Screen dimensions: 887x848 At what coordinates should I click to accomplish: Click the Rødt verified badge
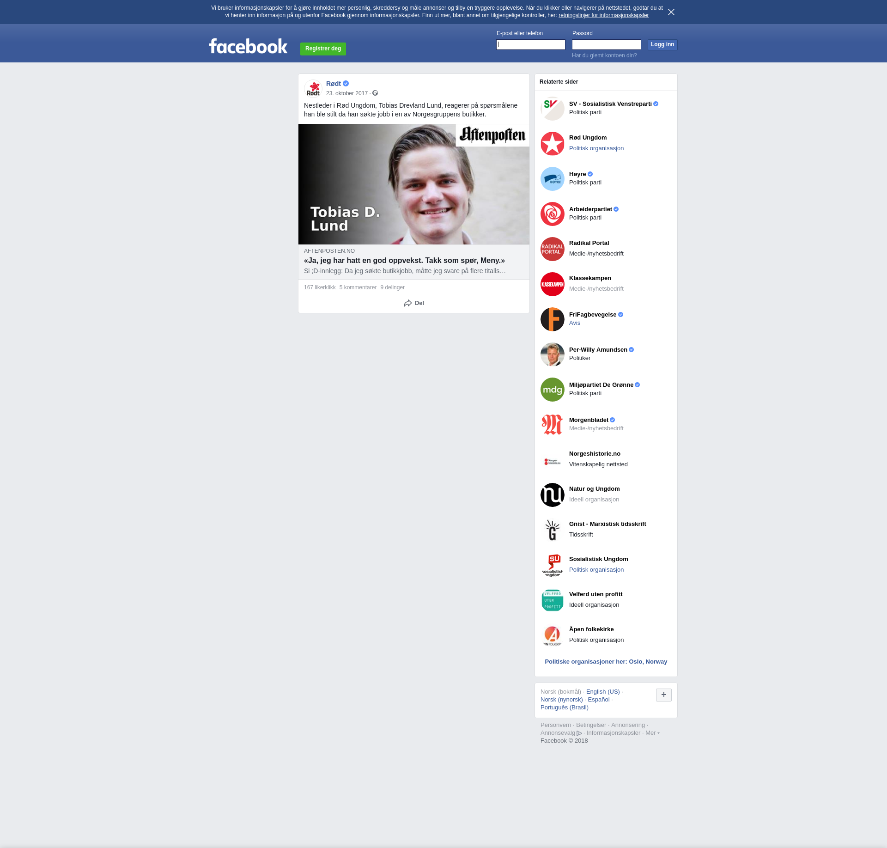click(x=346, y=84)
